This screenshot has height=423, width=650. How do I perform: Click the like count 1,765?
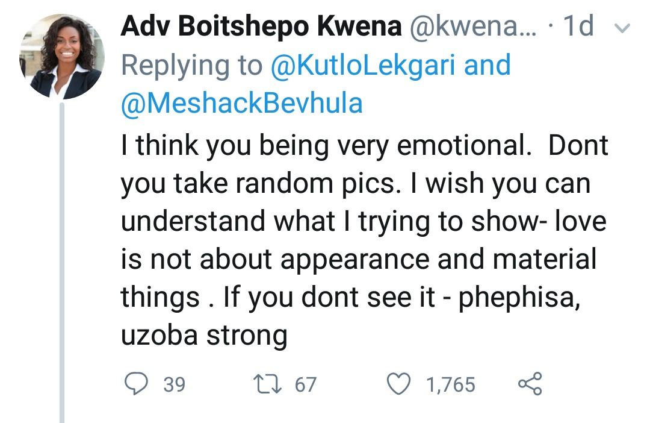[x=451, y=384]
